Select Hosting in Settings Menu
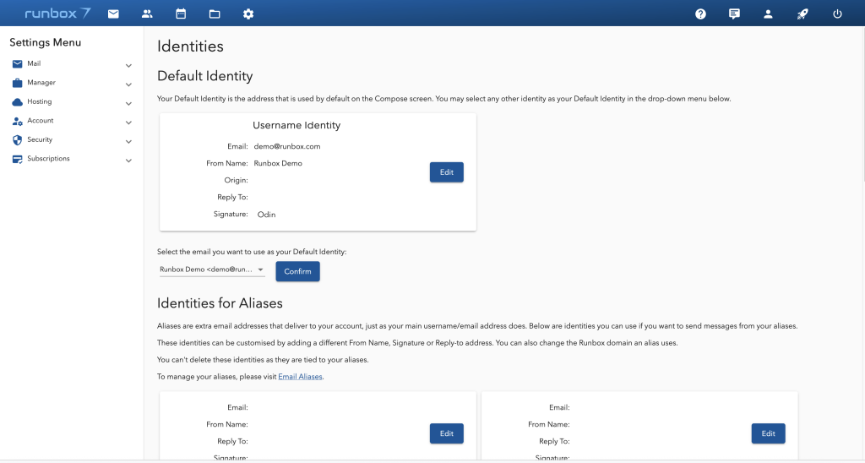 pyautogui.click(x=40, y=101)
